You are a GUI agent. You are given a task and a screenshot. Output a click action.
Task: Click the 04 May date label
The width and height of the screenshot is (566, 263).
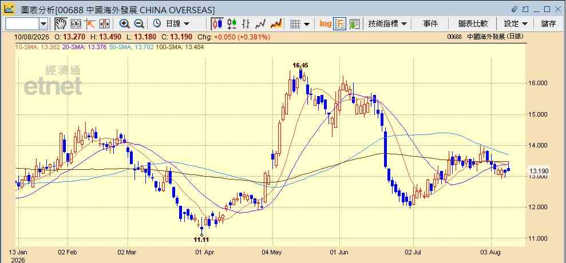click(x=272, y=253)
